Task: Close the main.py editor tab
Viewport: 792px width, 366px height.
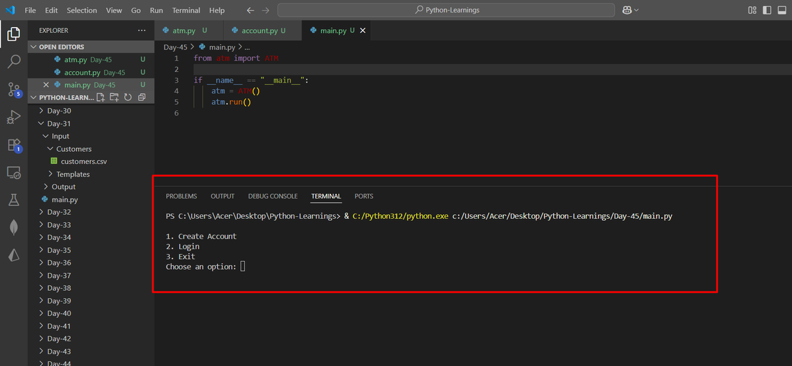Action: click(362, 31)
